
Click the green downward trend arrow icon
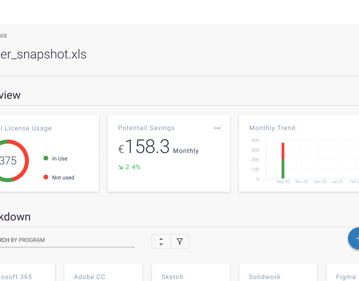pyautogui.click(x=121, y=167)
